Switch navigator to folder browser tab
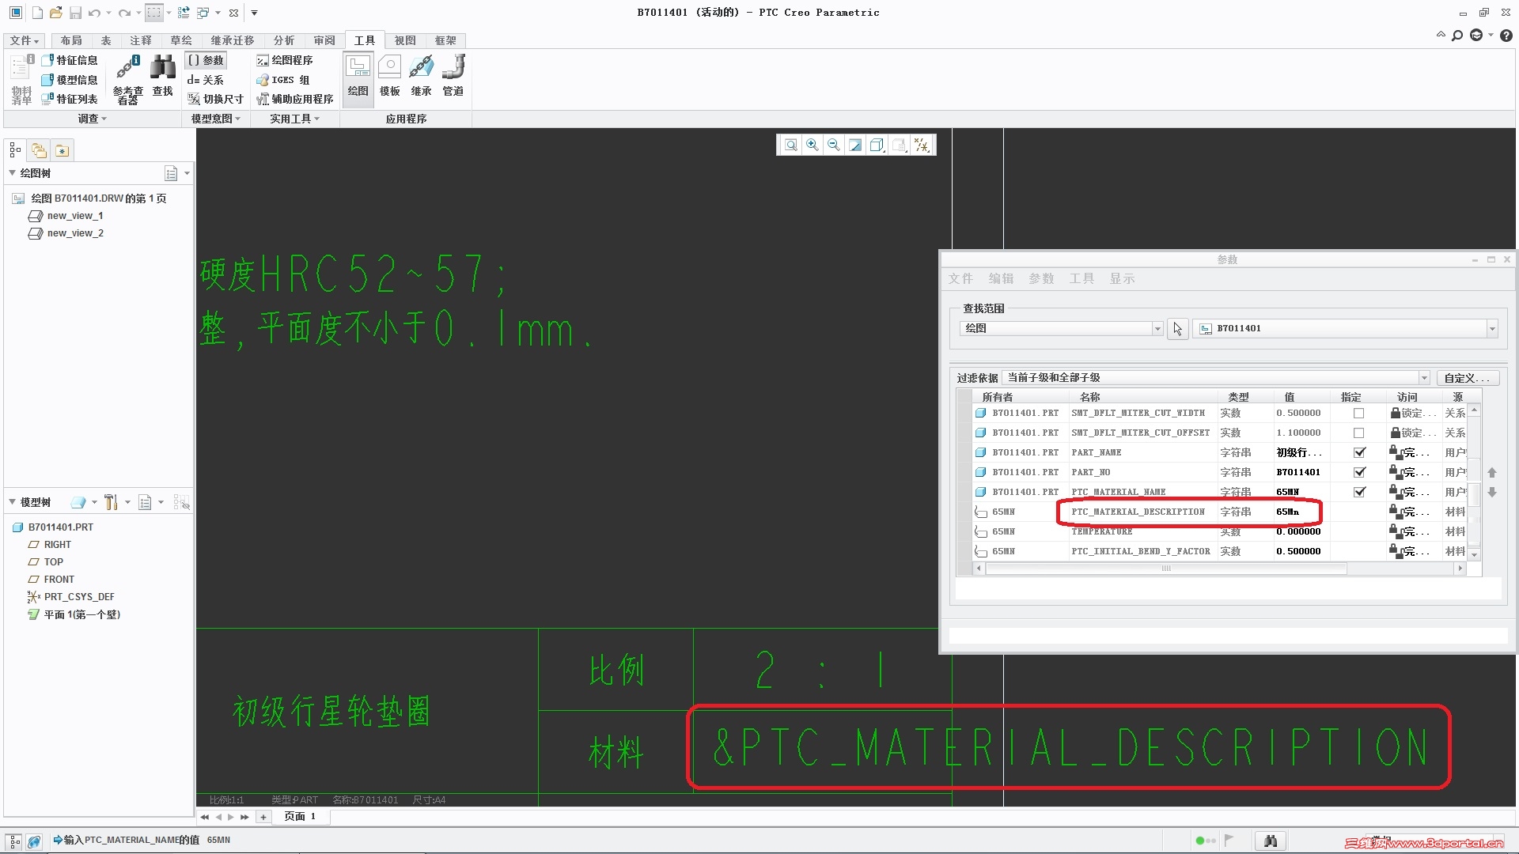Screen dimensions: 1519x854 [39, 149]
